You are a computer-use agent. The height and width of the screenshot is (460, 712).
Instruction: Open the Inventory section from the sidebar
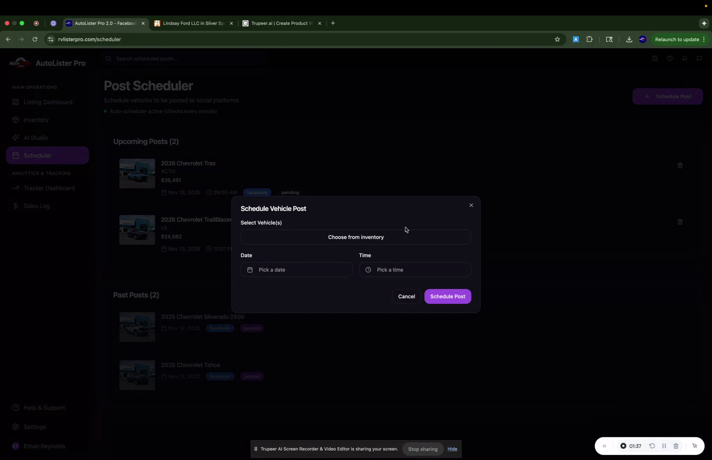[36, 120]
